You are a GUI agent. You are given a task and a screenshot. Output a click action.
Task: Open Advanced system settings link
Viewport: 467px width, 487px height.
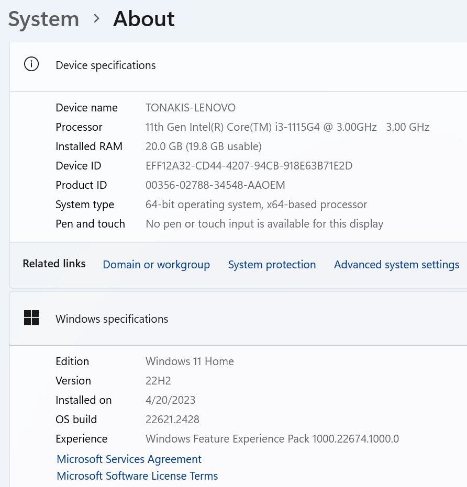(x=396, y=265)
